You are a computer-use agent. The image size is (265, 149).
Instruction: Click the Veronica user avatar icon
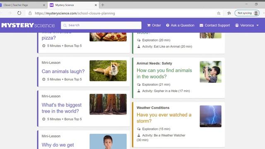(237, 25)
